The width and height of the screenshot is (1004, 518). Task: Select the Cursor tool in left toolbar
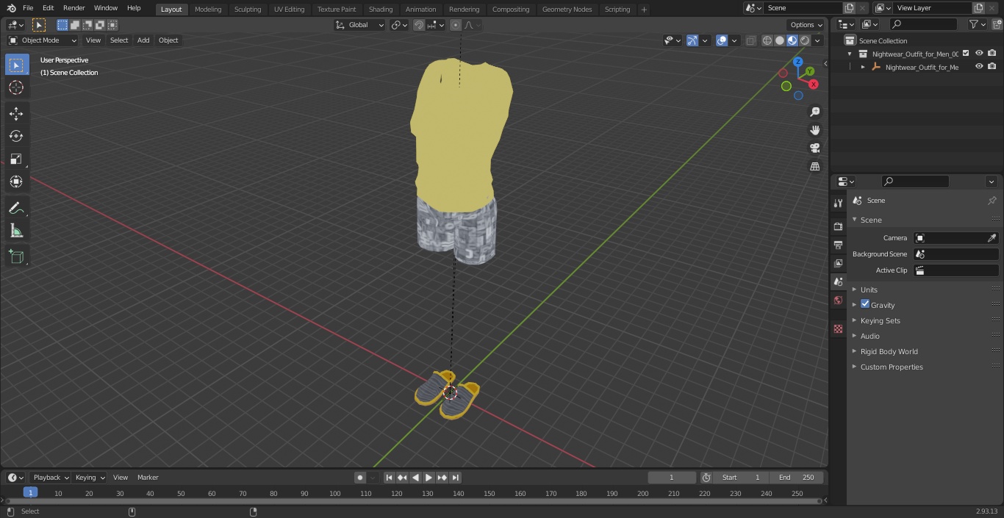16,87
